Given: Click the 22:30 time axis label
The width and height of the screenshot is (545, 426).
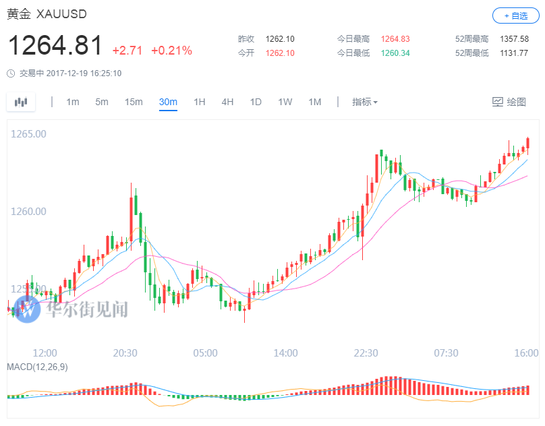Looking at the screenshot, I should pyautogui.click(x=366, y=353).
